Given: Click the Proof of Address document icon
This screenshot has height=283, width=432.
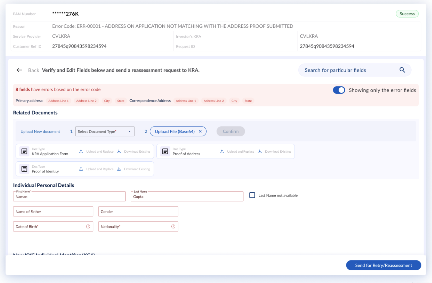Looking at the screenshot, I should click(165, 151).
